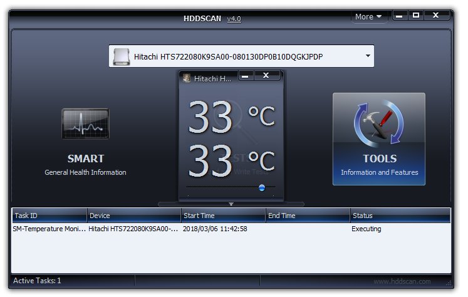Click the Active Tasks: 1 status bar entry

(x=37, y=281)
